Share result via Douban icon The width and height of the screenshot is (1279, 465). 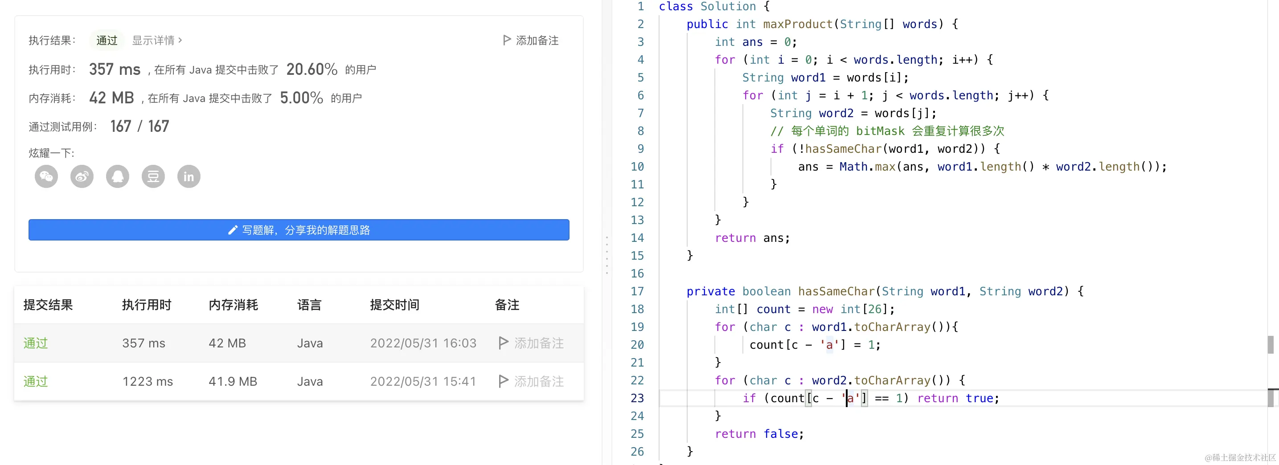[153, 176]
